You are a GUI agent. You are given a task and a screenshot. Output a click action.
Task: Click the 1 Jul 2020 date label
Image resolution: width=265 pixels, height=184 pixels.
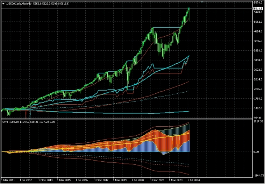click(x=138, y=181)
